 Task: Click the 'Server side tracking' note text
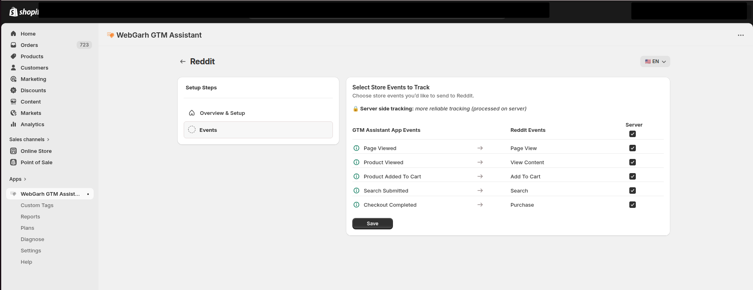443,109
